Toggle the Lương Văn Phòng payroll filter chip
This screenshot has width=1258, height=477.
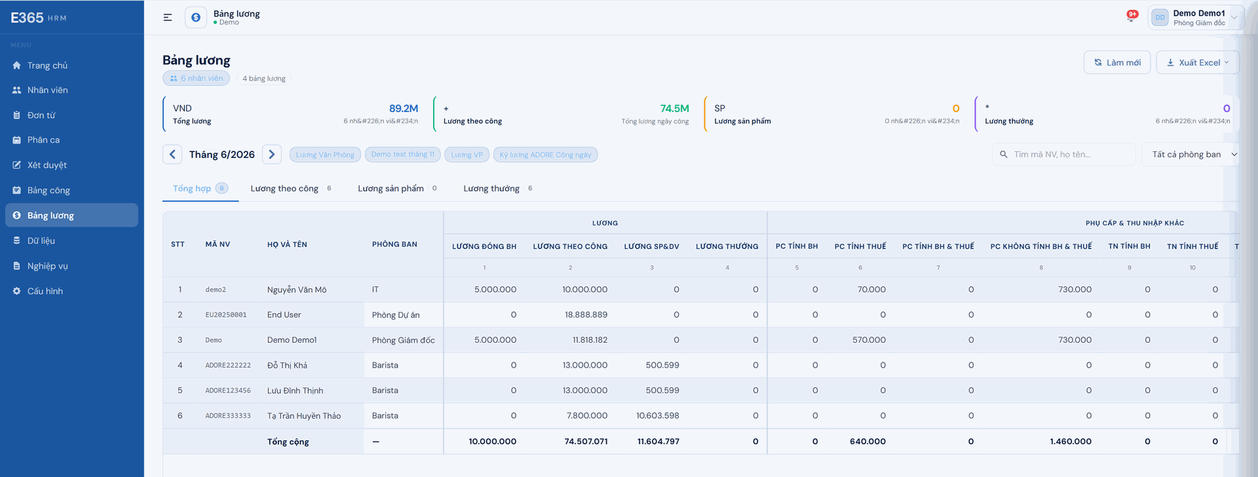325,155
